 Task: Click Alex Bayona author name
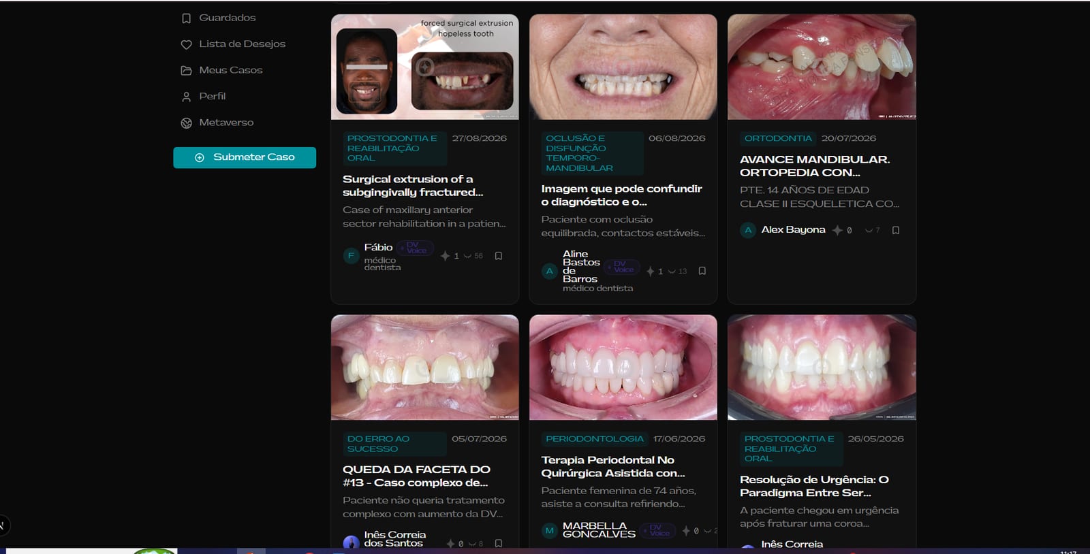coord(793,230)
